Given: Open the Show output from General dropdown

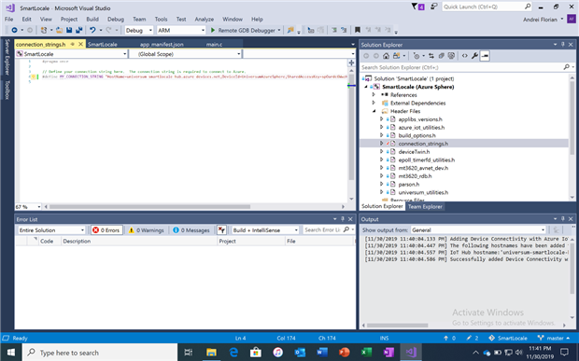Looking at the screenshot, I should [478, 230].
